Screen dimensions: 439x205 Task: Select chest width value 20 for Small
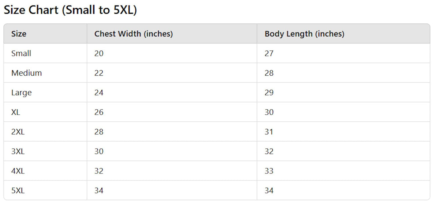(x=99, y=53)
